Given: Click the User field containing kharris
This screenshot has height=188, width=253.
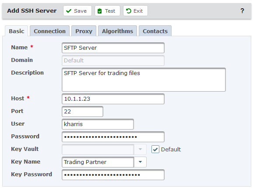Looking at the screenshot, I should point(98,124).
